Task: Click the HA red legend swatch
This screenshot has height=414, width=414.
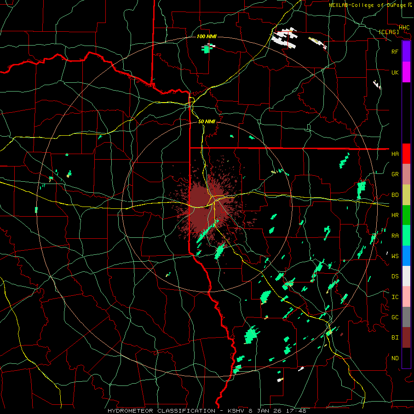Action: tap(406, 154)
